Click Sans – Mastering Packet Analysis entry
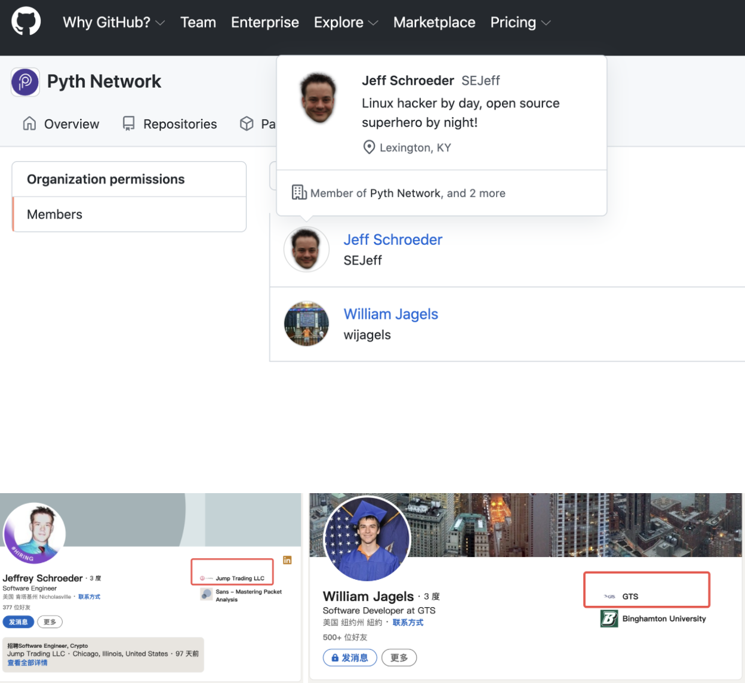Screen dimensions: 745x683 coord(242,595)
